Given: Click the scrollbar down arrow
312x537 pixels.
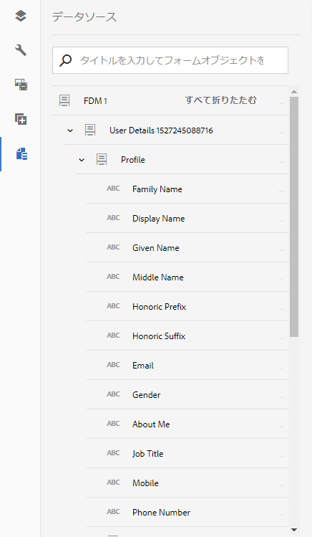Looking at the screenshot, I should (294, 530).
